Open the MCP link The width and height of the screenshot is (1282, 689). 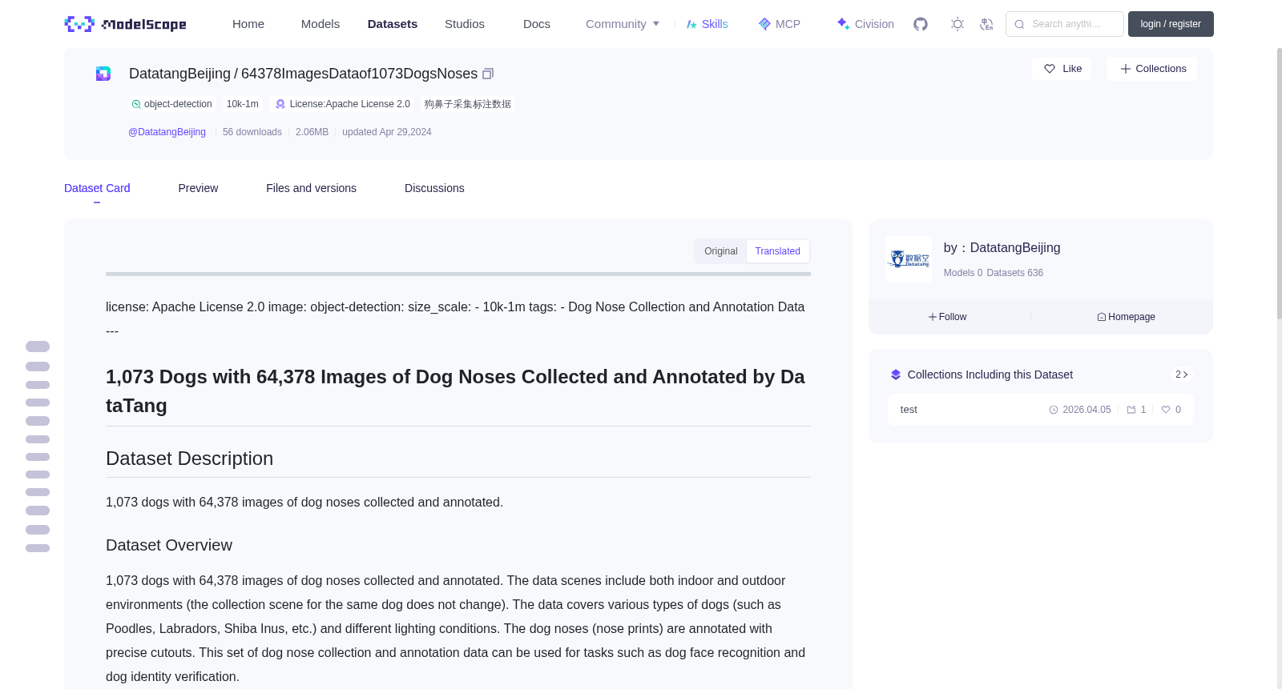coord(779,24)
